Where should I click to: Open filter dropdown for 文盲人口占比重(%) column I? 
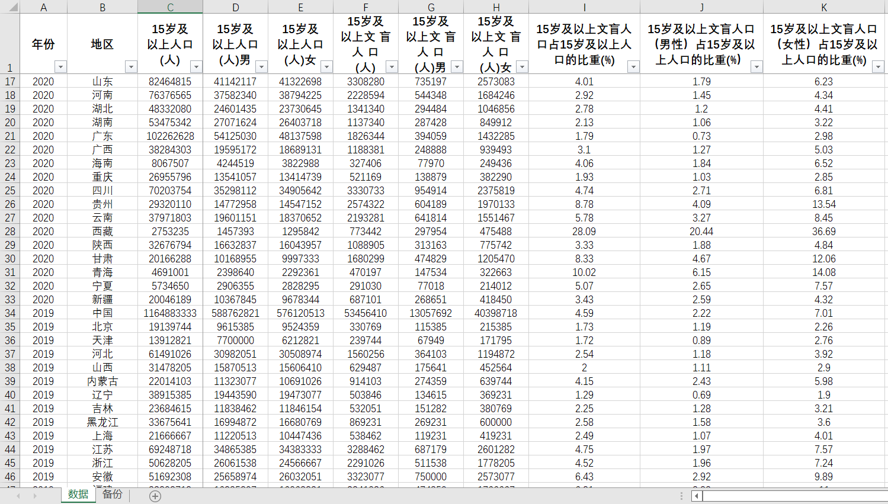pyautogui.click(x=633, y=67)
